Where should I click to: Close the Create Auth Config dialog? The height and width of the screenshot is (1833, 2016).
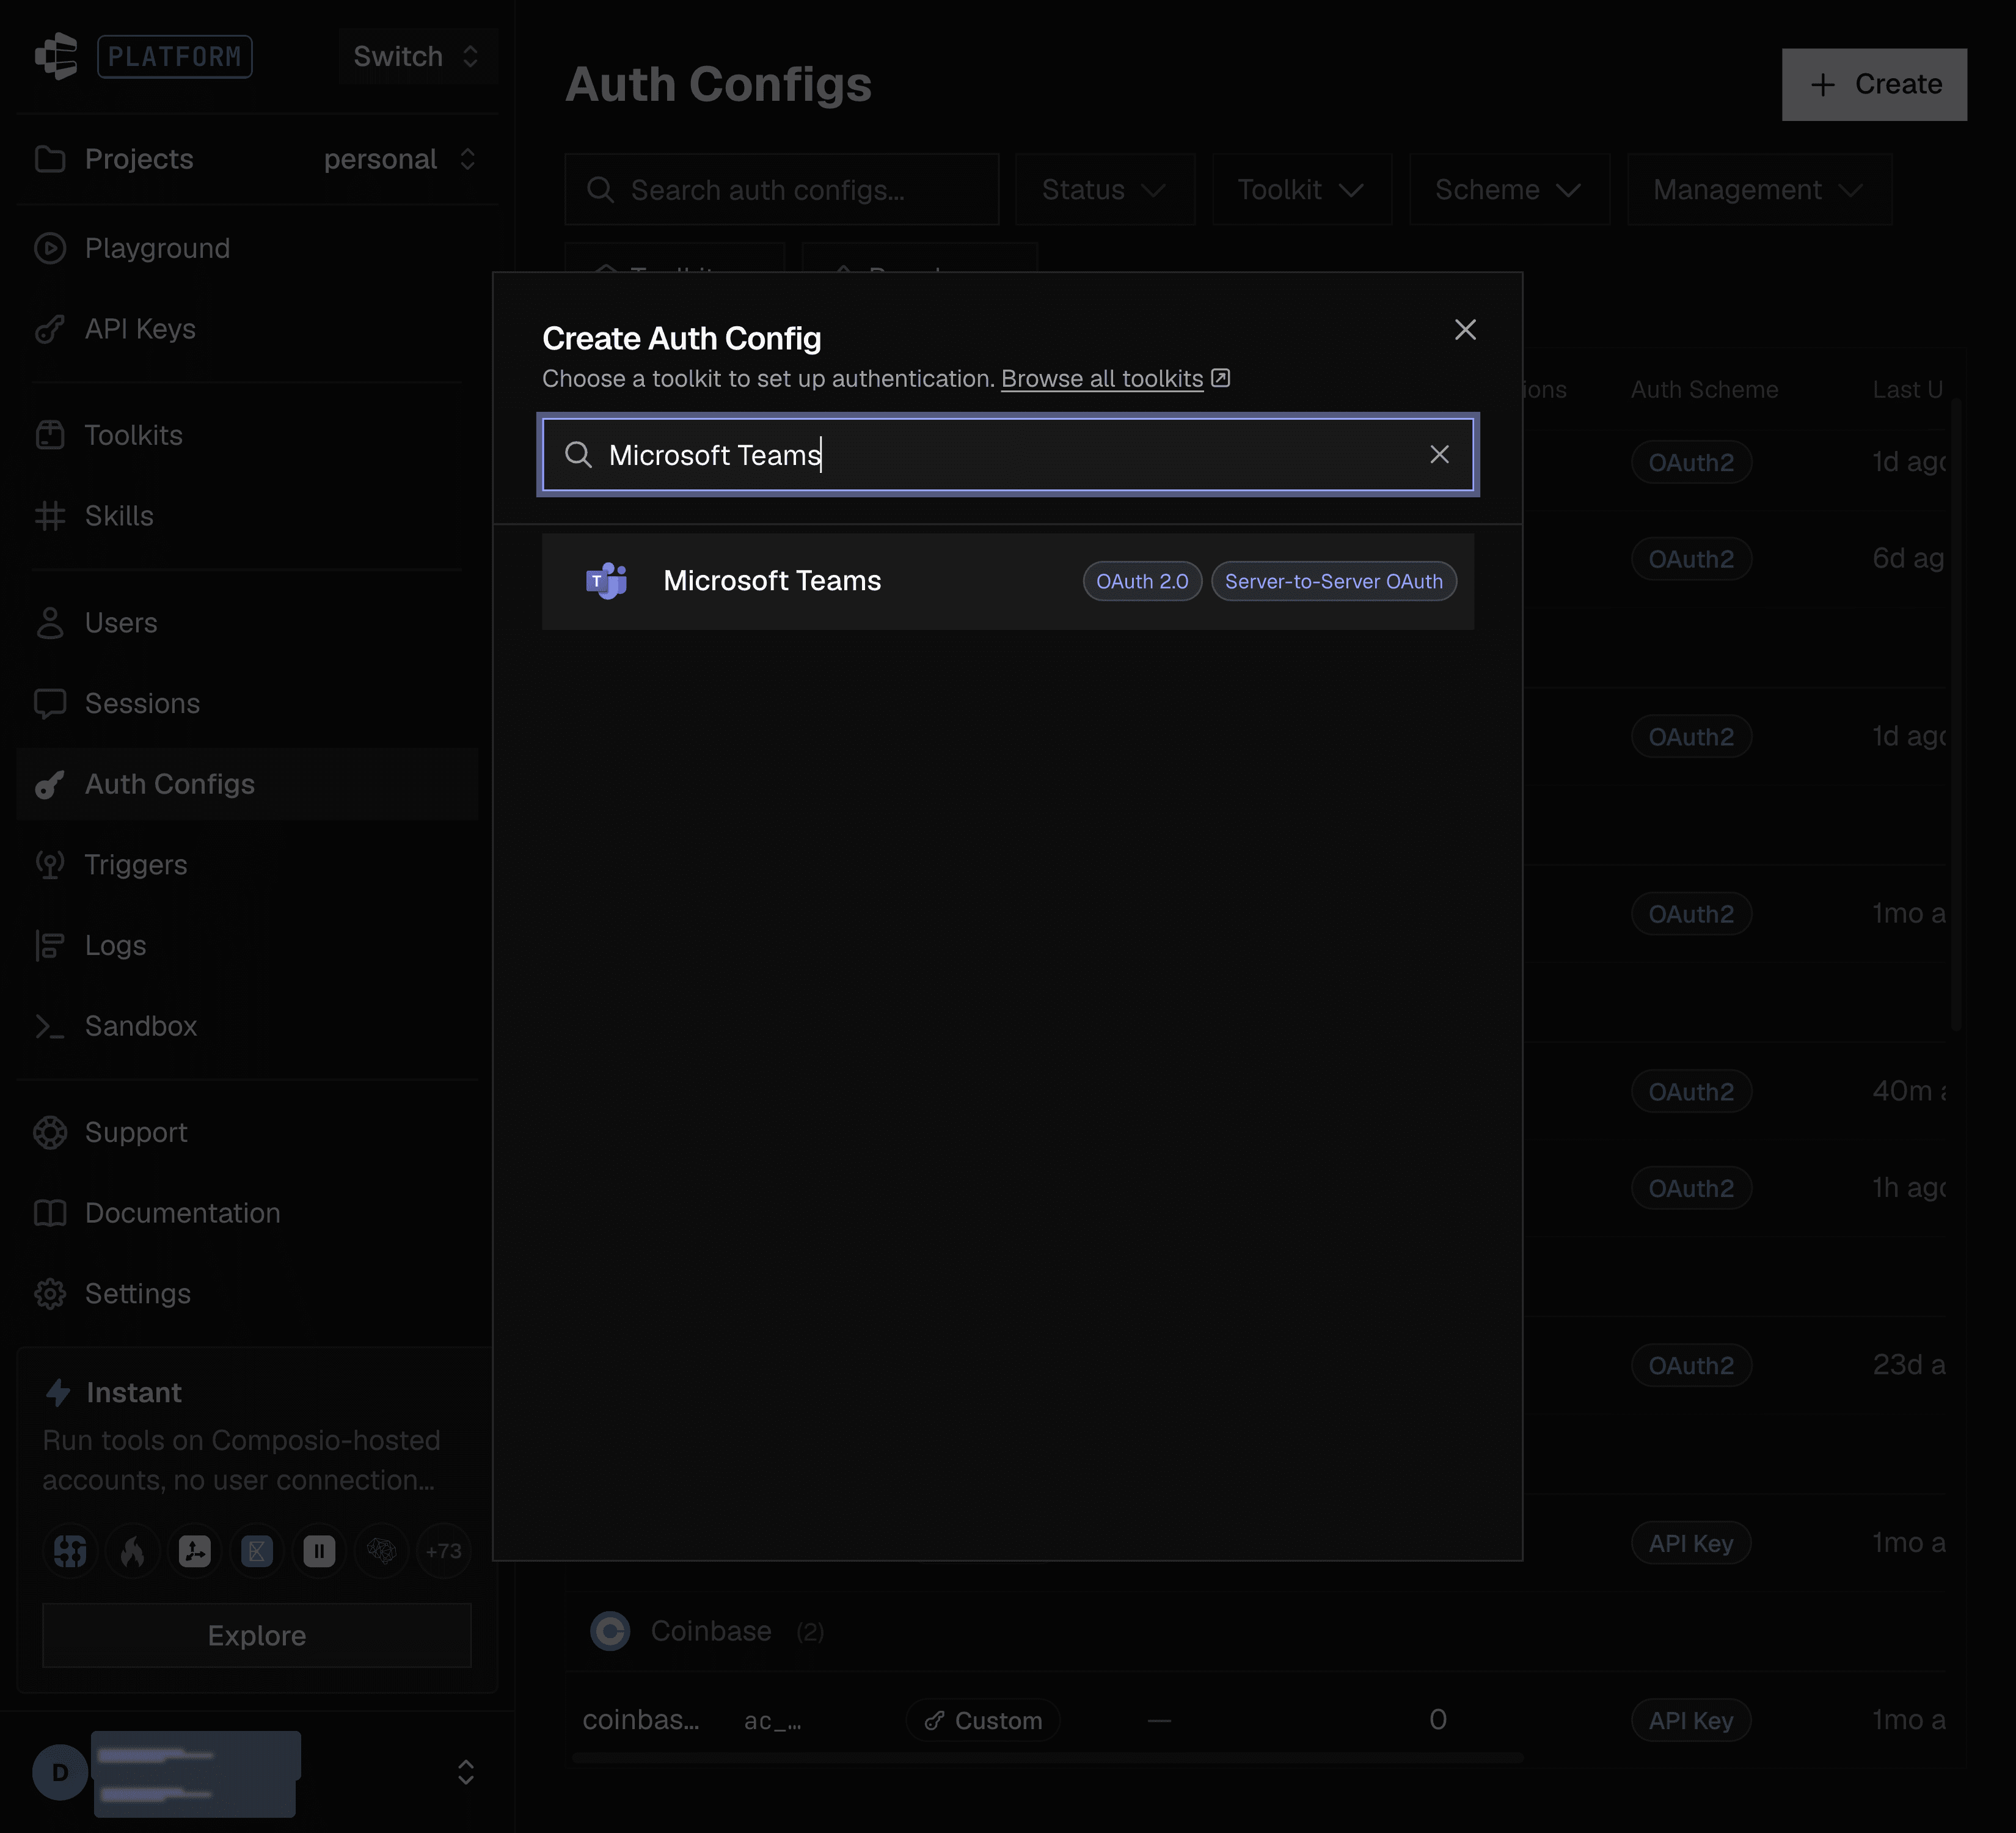point(1465,330)
